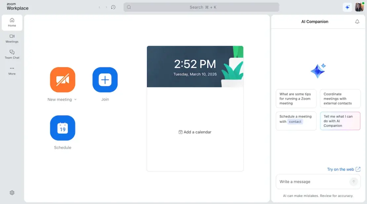Viewport: 367px width, 204px height.
Task: Click the Search bar
Action: [x=201, y=7]
